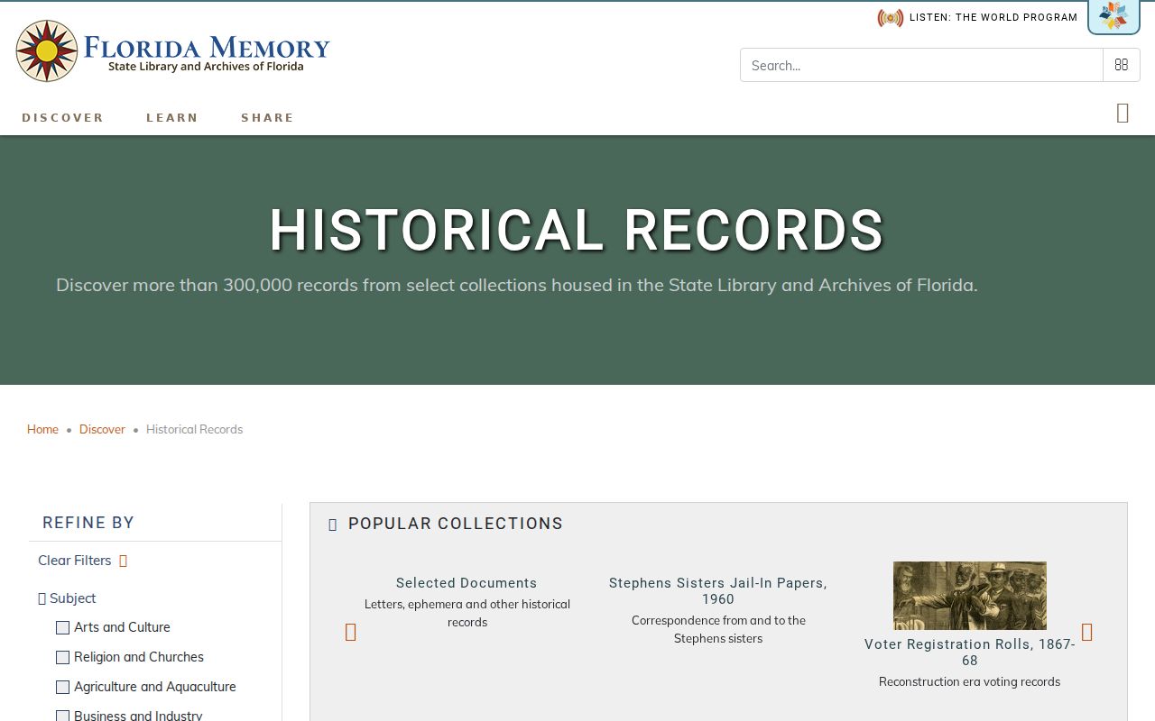Check the Arts and Culture checkbox
1155x721 pixels.
pyautogui.click(x=62, y=627)
